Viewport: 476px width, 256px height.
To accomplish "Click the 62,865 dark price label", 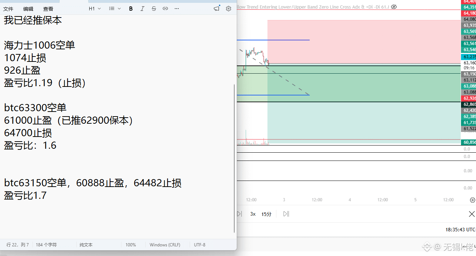I will pos(469,104).
